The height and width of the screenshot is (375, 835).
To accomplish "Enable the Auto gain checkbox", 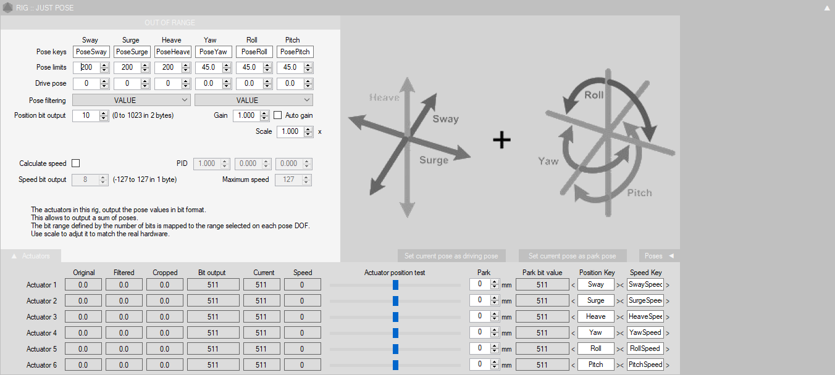I will (x=278, y=115).
